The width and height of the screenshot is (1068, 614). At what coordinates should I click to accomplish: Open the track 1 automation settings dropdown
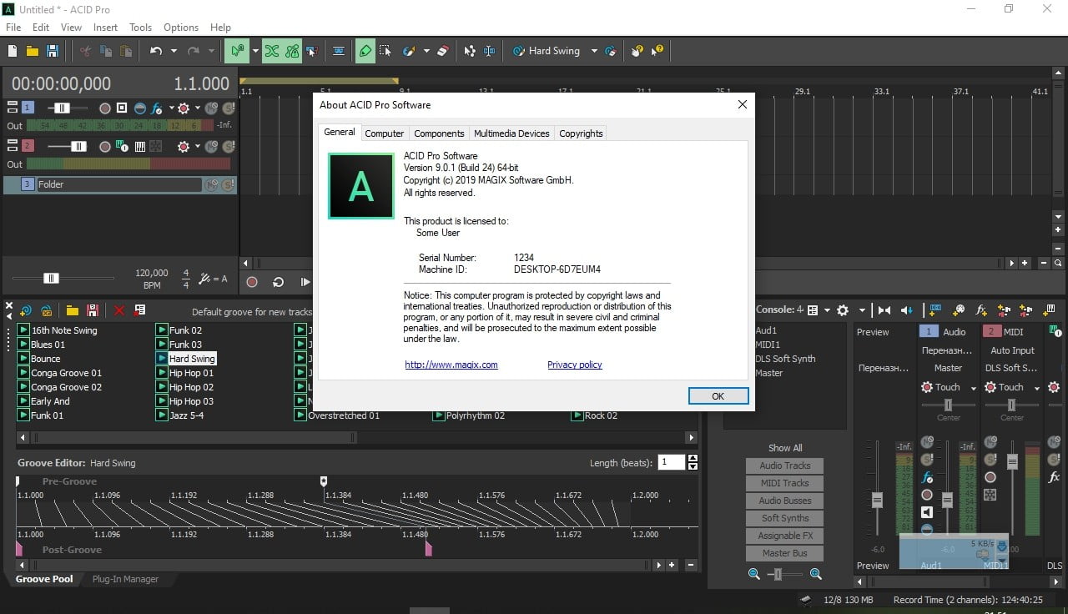coord(198,108)
